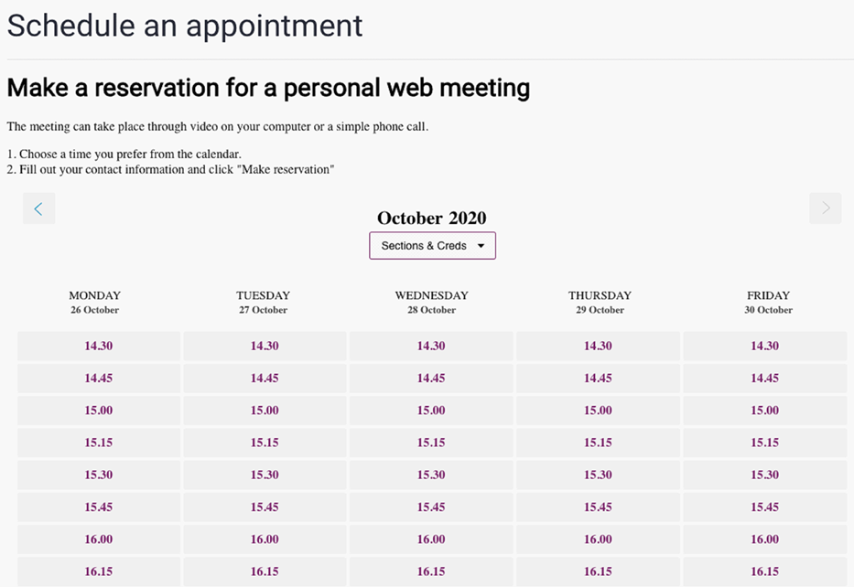The image size is (854, 587).
Task: Go to previous week using left arrow
Action: 38,208
